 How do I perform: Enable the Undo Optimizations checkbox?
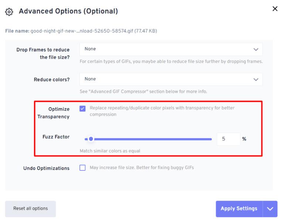[82, 168]
